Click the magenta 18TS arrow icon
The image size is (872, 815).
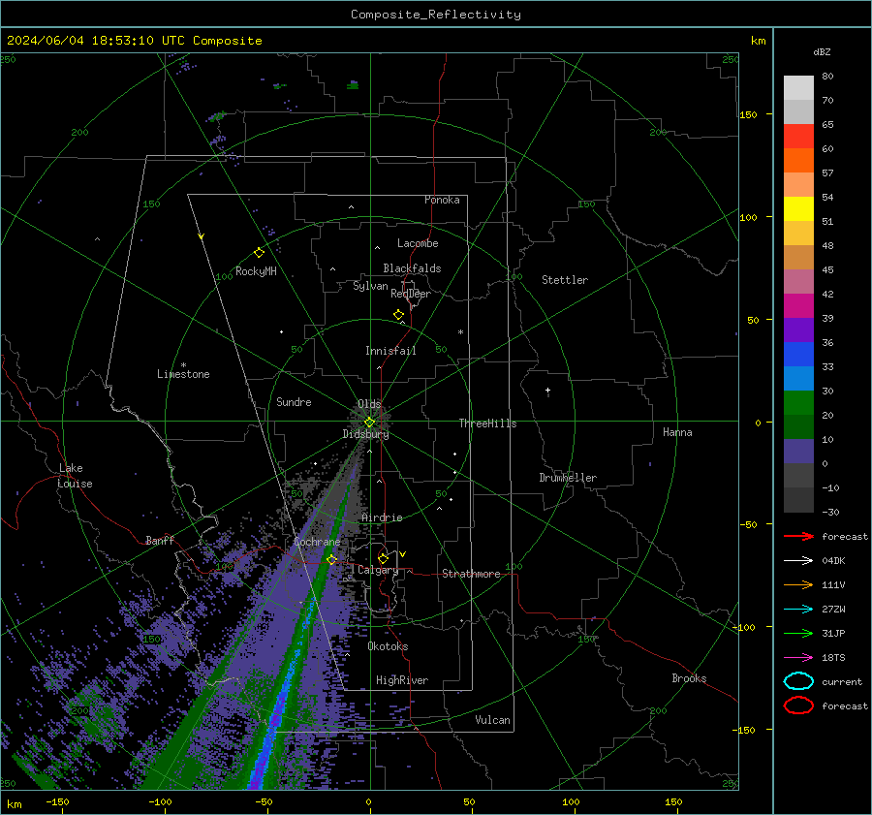pos(798,658)
